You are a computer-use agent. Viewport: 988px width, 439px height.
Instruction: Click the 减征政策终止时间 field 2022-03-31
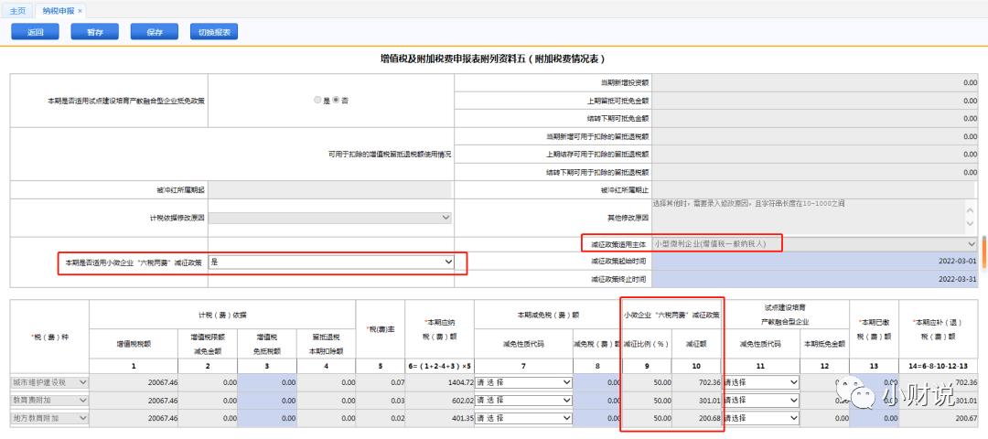point(814,279)
